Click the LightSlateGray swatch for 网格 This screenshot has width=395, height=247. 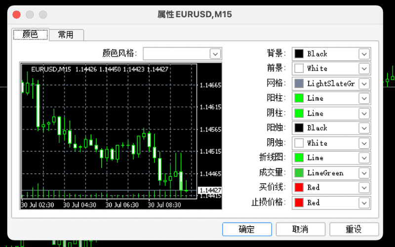tap(299, 83)
